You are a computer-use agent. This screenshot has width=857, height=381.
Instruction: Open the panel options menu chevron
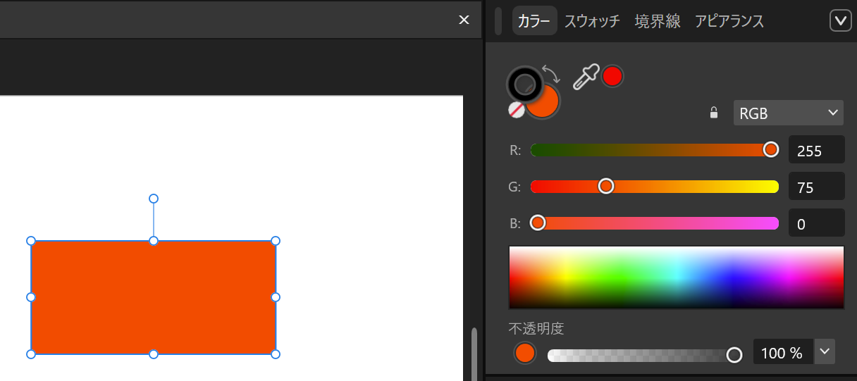[841, 21]
